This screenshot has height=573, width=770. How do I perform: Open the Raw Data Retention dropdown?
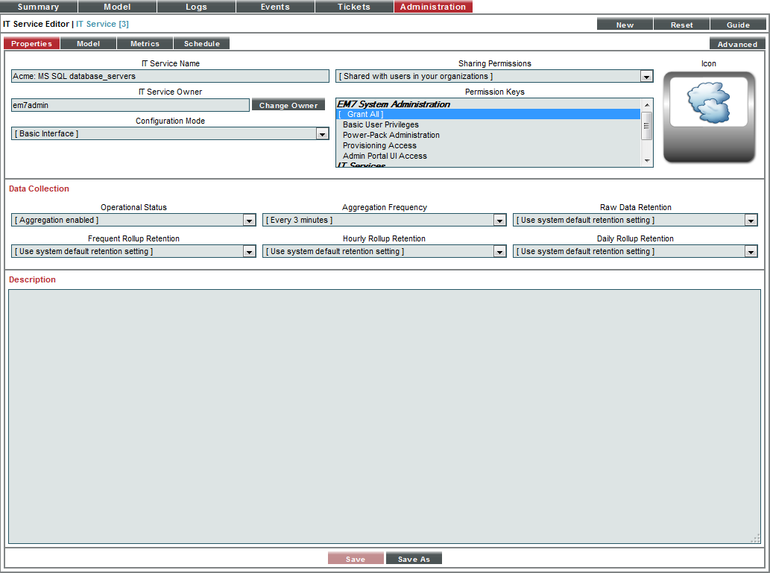(x=750, y=220)
